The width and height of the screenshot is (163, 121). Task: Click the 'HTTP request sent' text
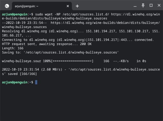(19, 44)
